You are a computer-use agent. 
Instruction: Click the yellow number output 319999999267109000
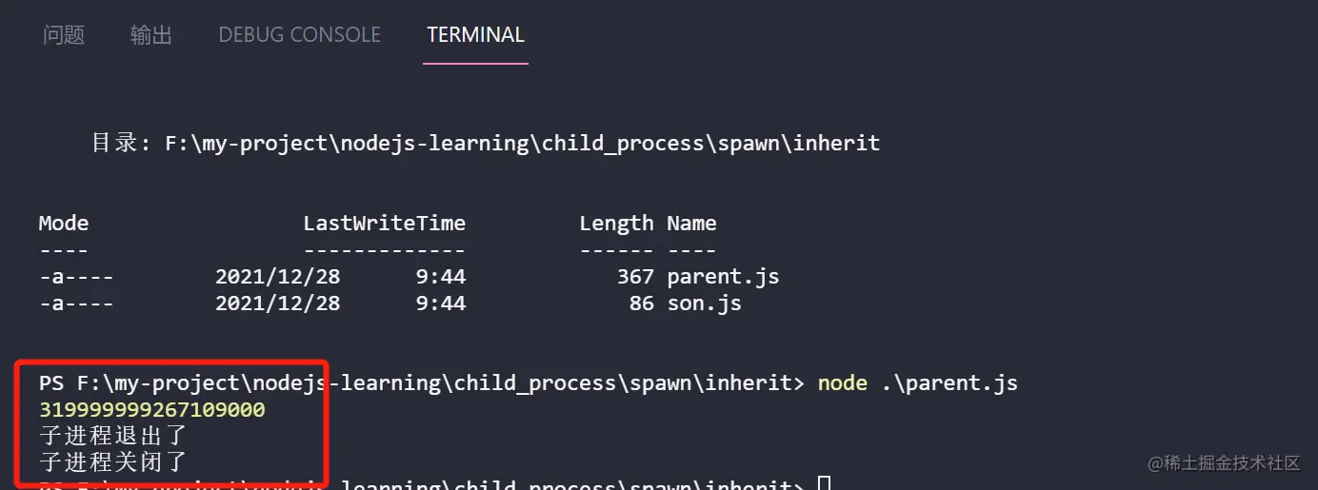point(152,410)
